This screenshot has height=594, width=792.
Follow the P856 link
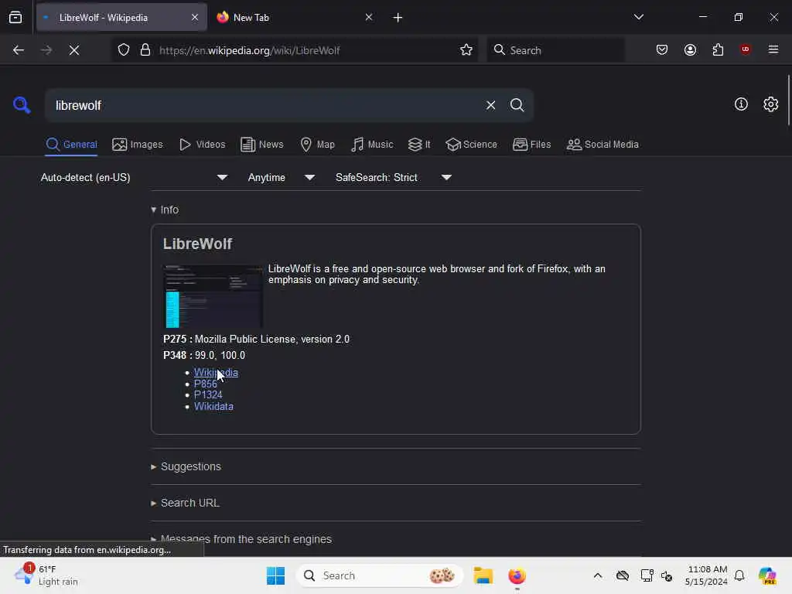point(205,384)
